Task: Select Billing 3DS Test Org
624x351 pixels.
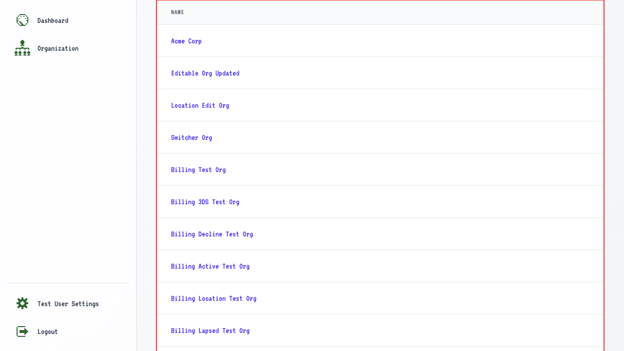Action: click(205, 202)
